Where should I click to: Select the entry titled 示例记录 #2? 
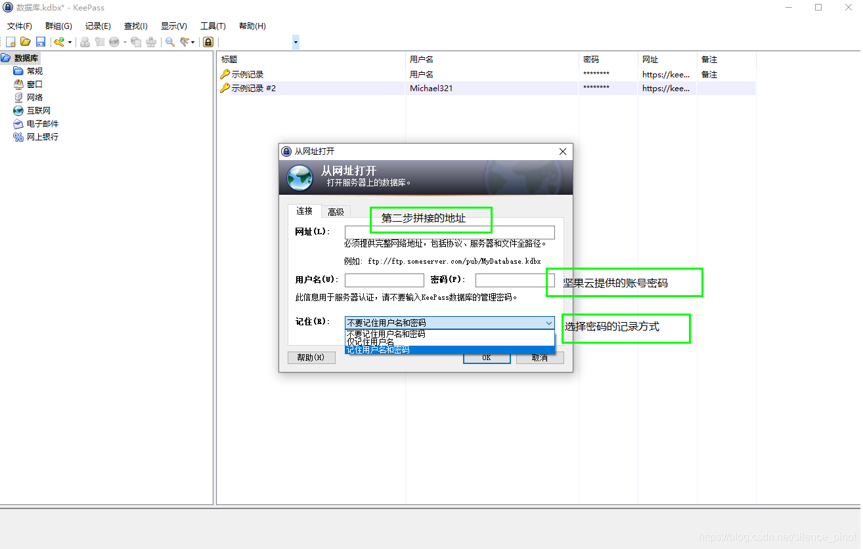click(254, 88)
